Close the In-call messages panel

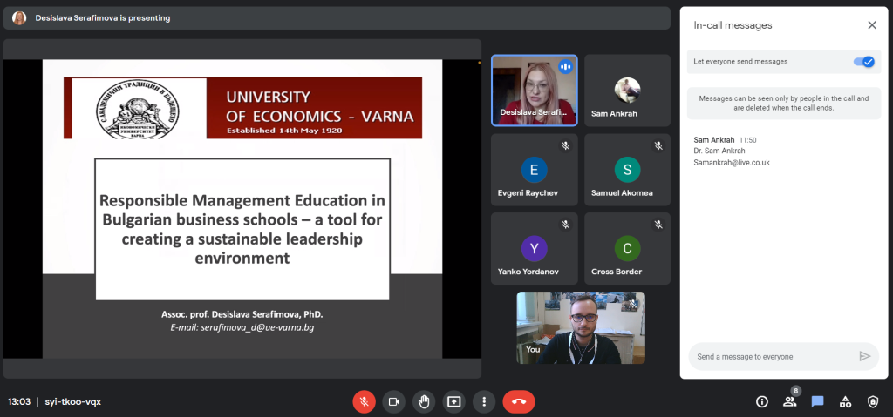872,25
